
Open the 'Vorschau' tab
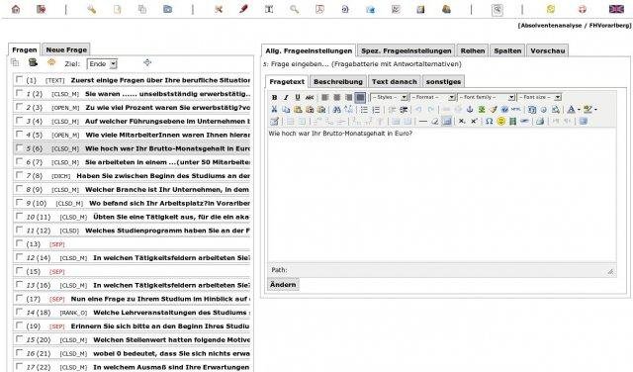547,50
